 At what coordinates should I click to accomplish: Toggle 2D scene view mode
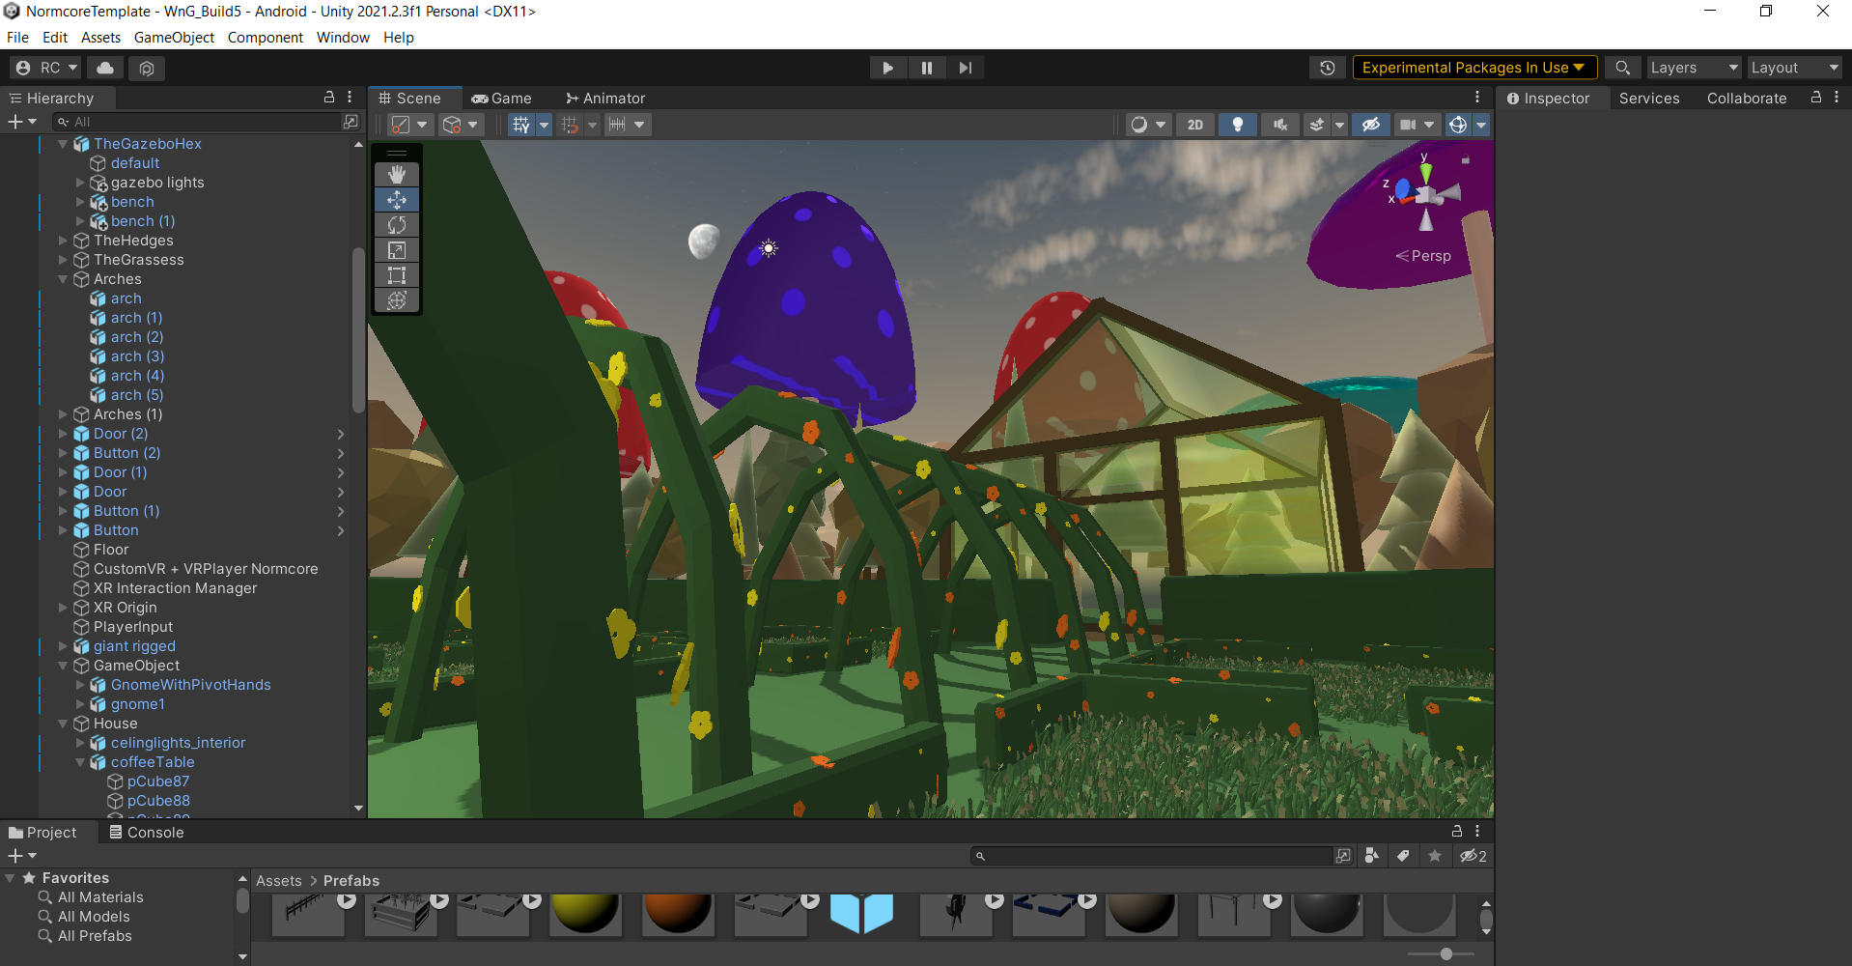(x=1194, y=125)
